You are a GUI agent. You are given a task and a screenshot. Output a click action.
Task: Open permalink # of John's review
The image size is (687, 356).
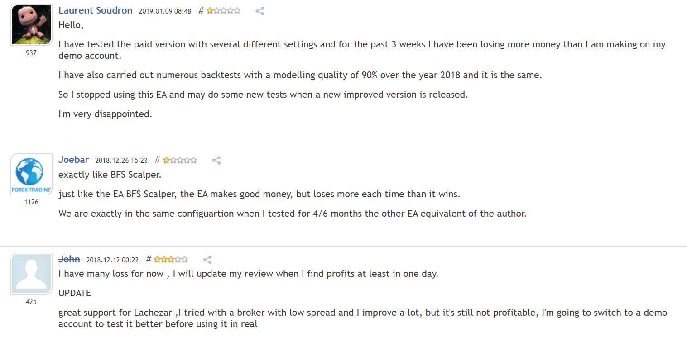(x=149, y=260)
